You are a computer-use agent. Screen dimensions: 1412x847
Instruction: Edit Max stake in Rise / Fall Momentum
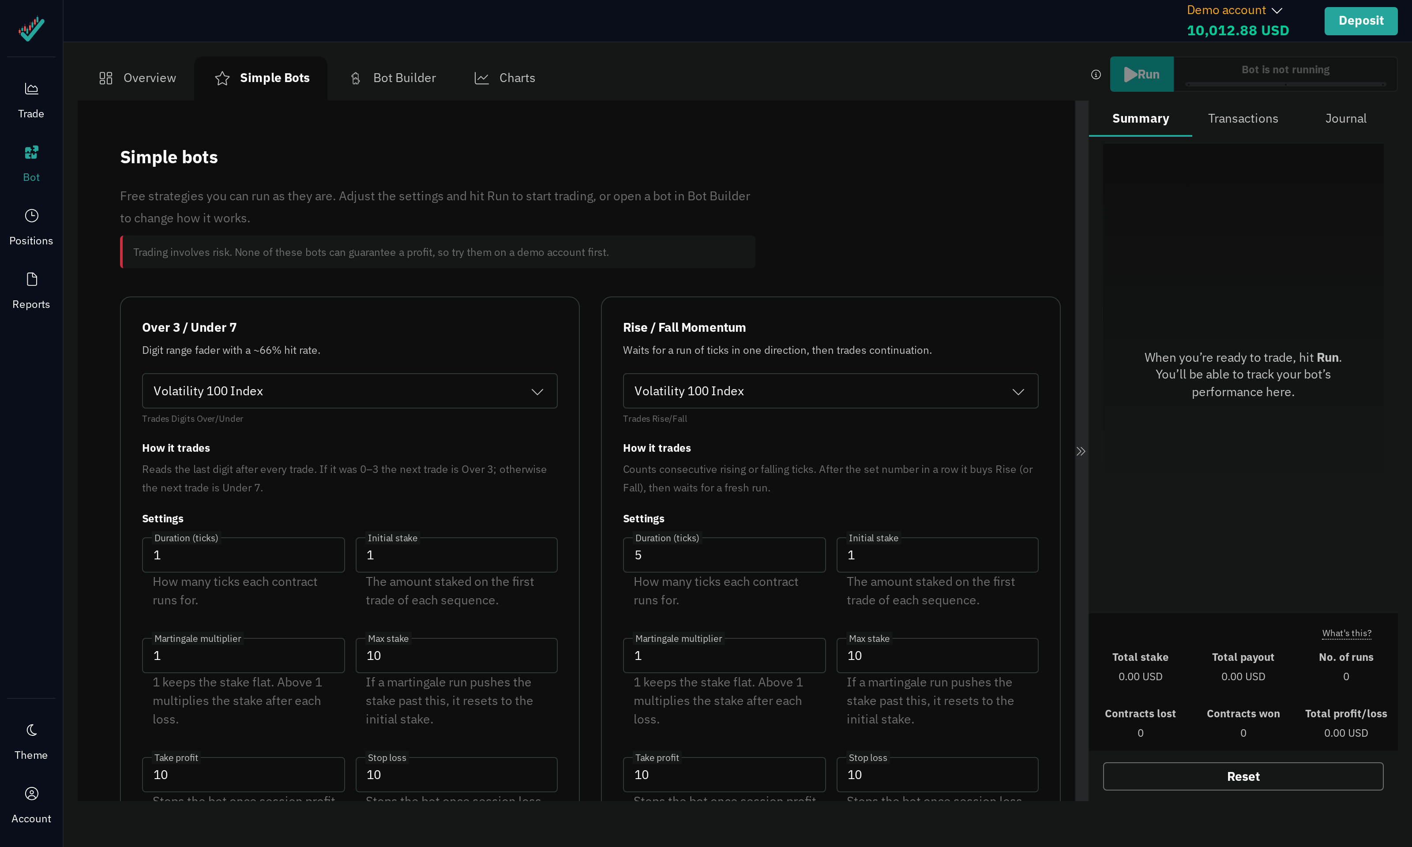coord(937,655)
